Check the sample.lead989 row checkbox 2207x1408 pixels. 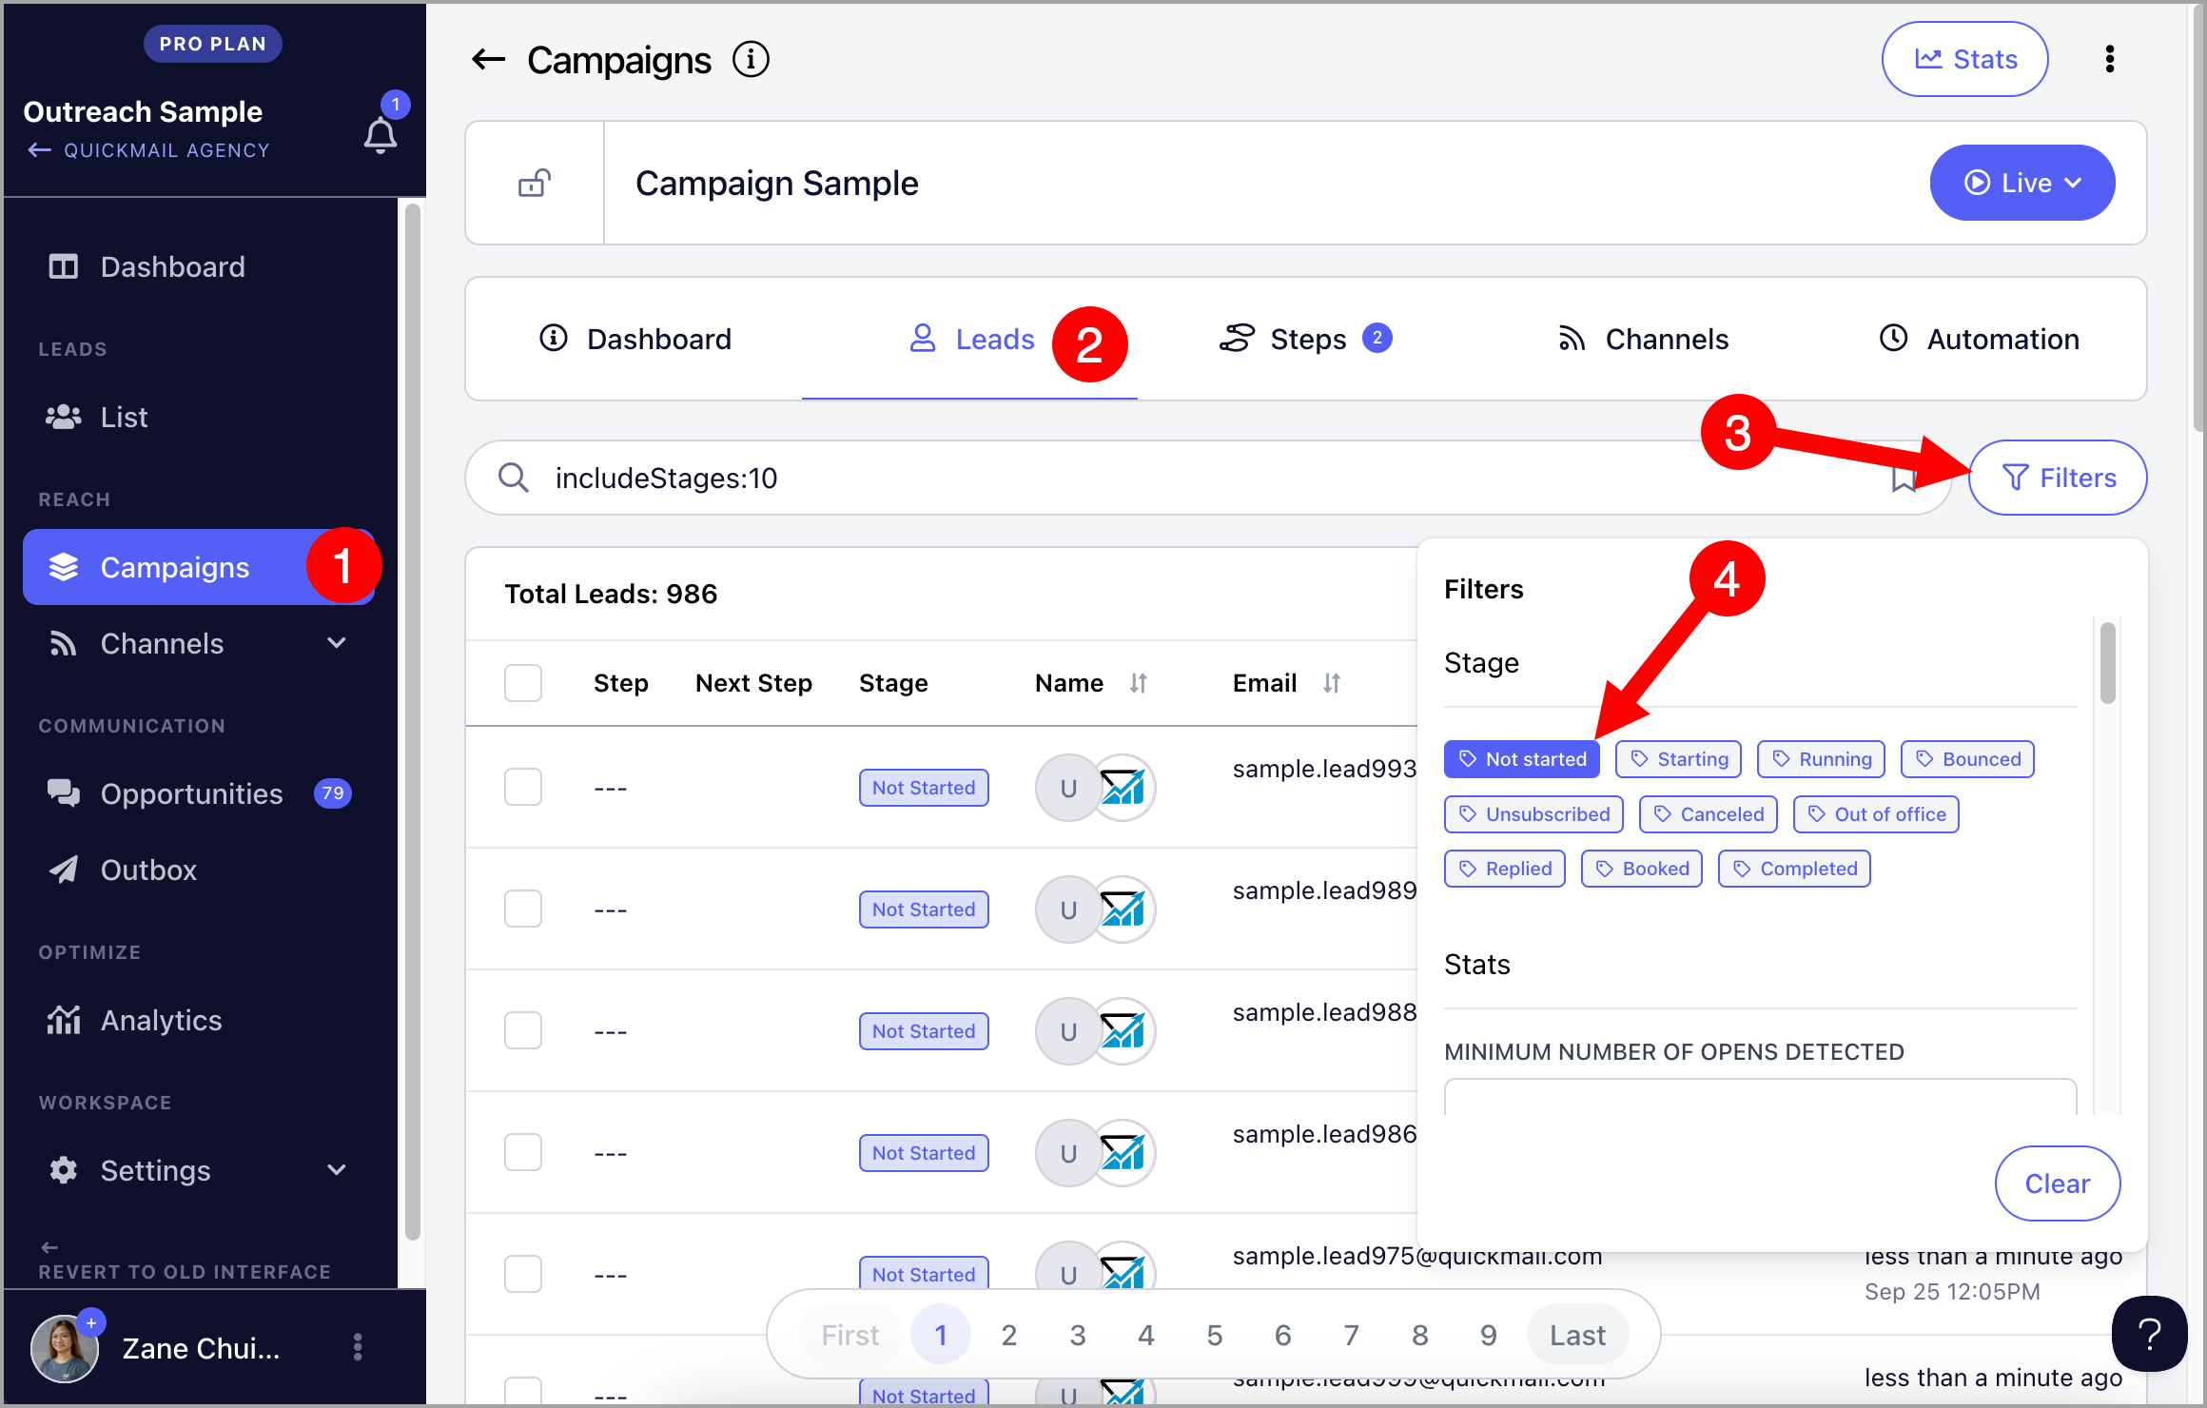(523, 909)
